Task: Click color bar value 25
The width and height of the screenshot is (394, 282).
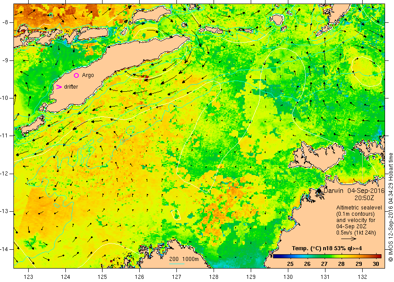Action: (290, 264)
